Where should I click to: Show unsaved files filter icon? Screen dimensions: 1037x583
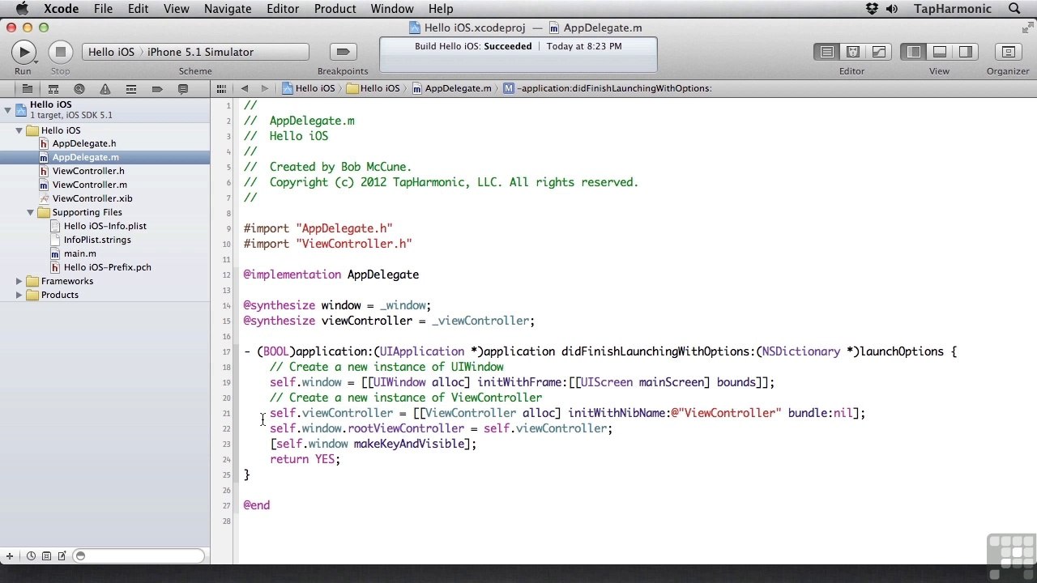61,556
